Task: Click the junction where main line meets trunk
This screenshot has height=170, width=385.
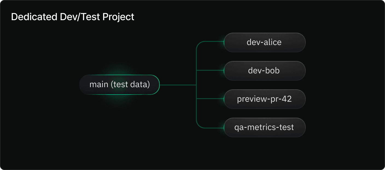Action: (x=197, y=85)
